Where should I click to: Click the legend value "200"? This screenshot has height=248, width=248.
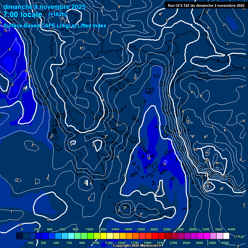tap(37, 229)
